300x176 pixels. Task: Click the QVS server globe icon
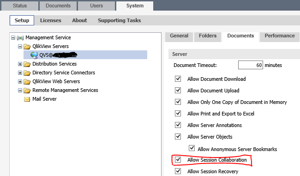(x=34, y=55)
